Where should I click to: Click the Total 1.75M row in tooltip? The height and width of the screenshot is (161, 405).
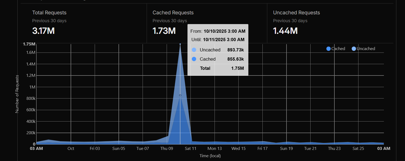point(218,68)
